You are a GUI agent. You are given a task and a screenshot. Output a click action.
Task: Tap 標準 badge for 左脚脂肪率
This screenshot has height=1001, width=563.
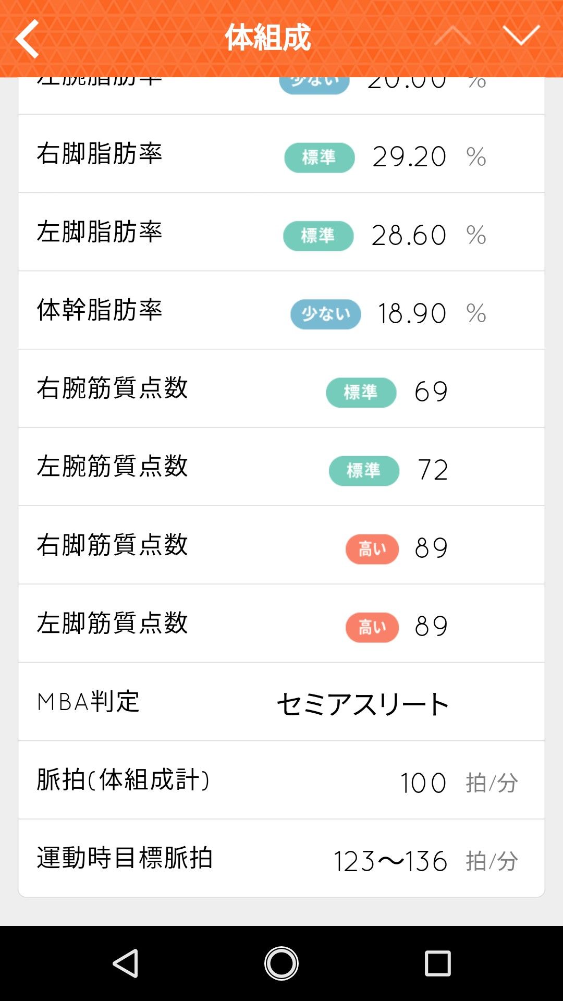[318, 236]
